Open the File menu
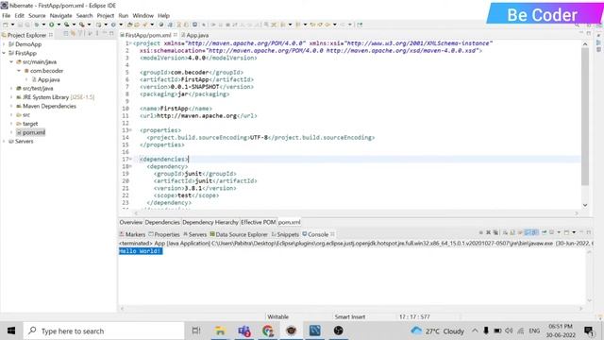 [7, 16]
